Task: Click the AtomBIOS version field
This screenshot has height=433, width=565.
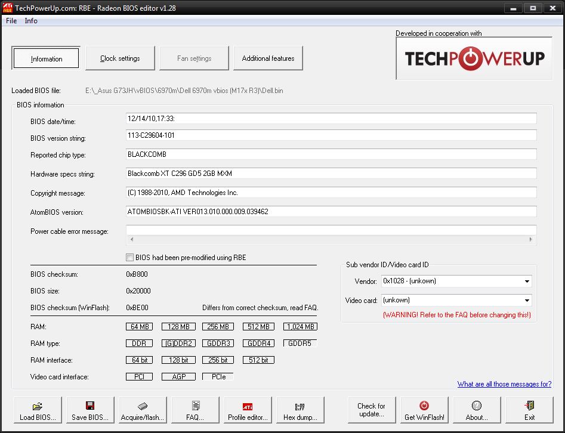Action: pyautogui.click(x=331, y=212)
